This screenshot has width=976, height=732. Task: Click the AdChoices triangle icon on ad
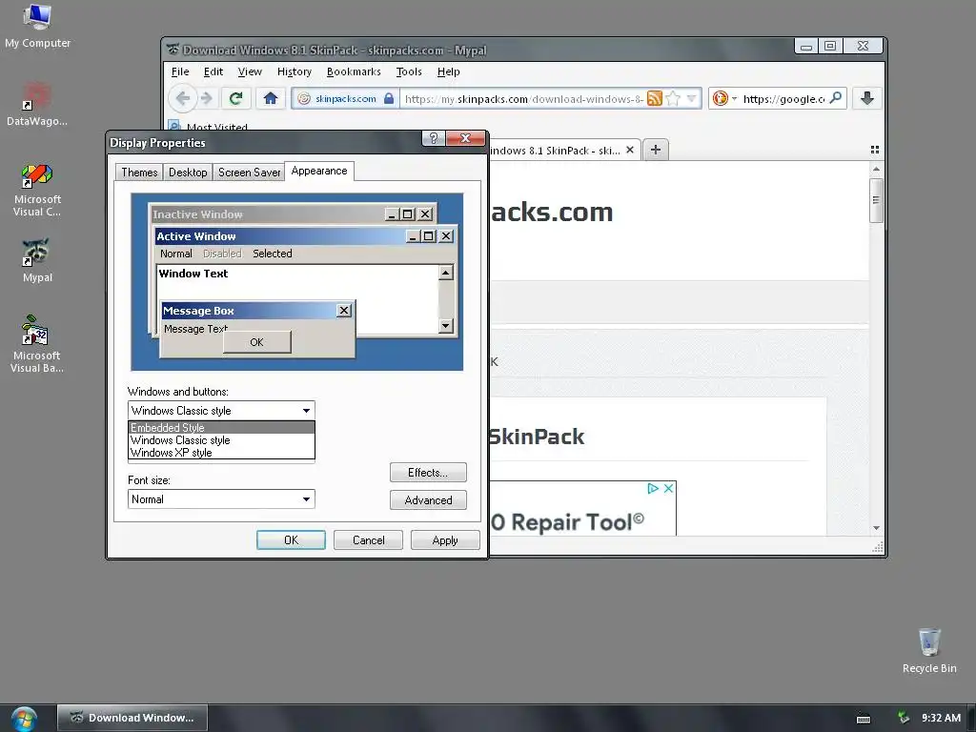tap(653, 489)
